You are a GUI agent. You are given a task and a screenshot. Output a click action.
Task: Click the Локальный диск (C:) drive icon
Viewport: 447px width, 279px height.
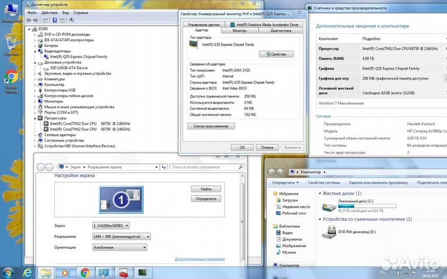pos(329,207)
